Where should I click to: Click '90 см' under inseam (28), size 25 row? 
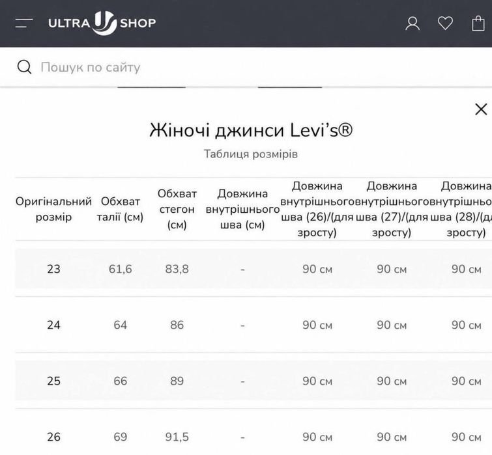(x=467, y=381)
